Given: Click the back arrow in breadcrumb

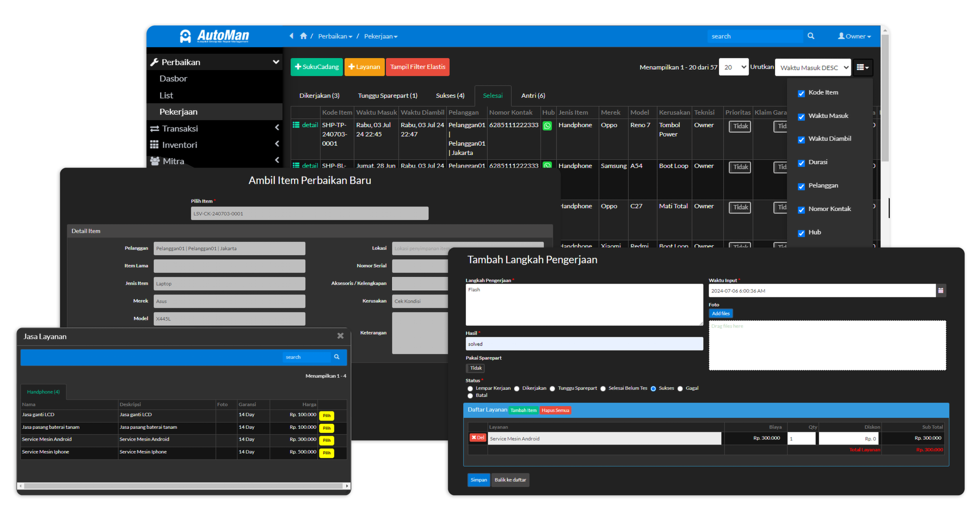Looking at the screenshot, I should [x=291, y=36].
